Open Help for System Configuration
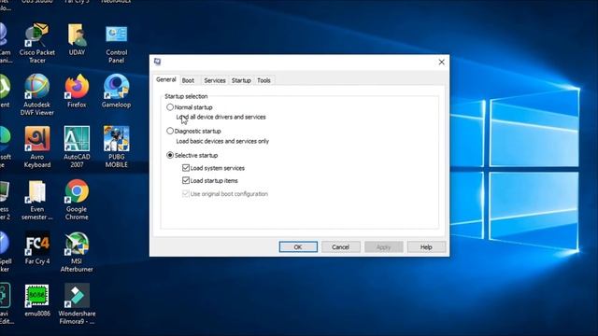Screen dimensions: 598x336 pos(426,246)
